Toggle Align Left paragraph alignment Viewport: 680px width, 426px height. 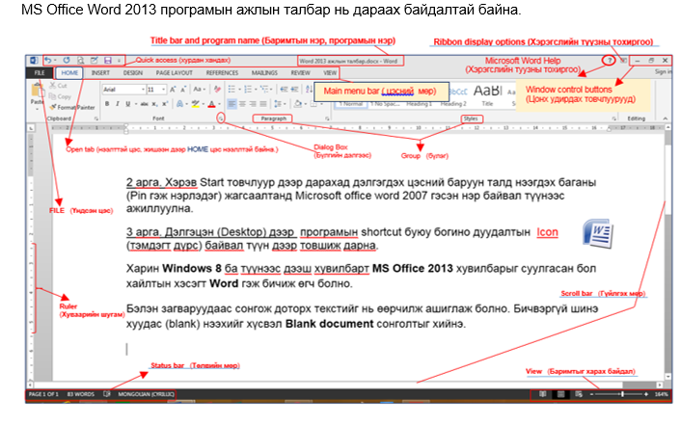(232, 104)
